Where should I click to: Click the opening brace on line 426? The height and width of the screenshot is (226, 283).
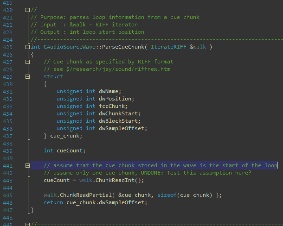(32, 55)
